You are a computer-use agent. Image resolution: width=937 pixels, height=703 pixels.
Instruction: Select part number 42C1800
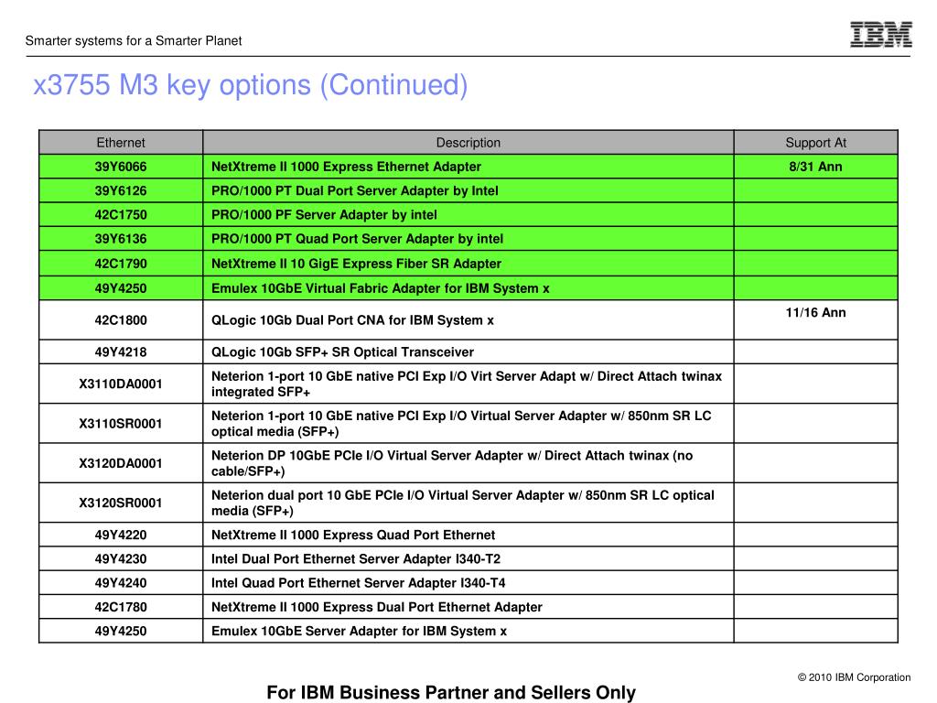pos(121,320)
